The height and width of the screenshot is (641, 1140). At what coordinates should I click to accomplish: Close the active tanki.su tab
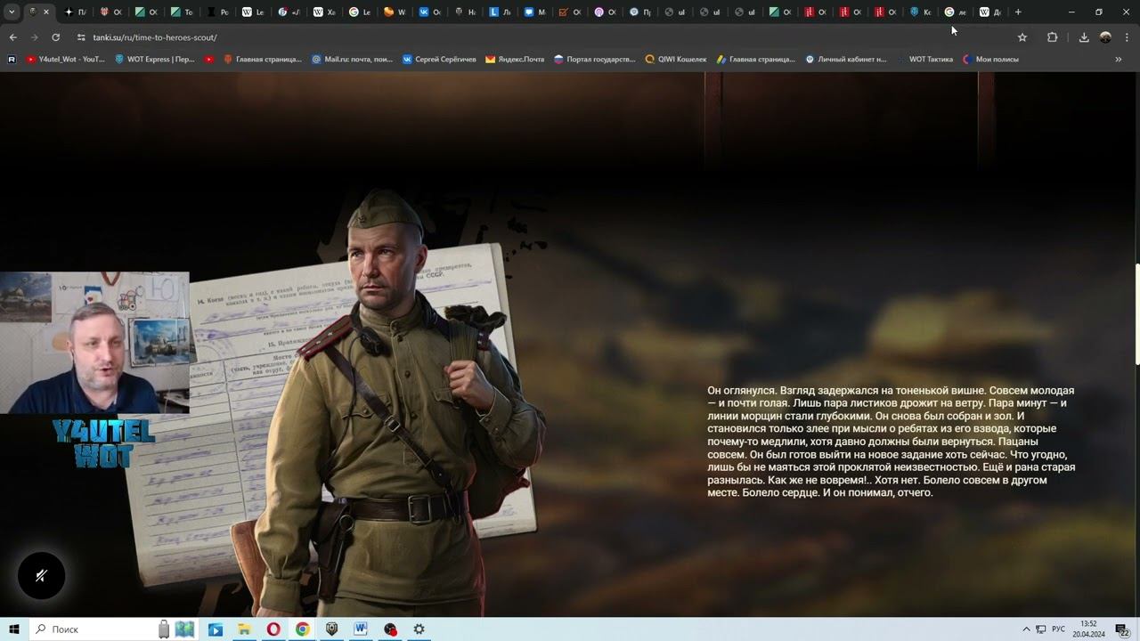(x=46, y=12)
